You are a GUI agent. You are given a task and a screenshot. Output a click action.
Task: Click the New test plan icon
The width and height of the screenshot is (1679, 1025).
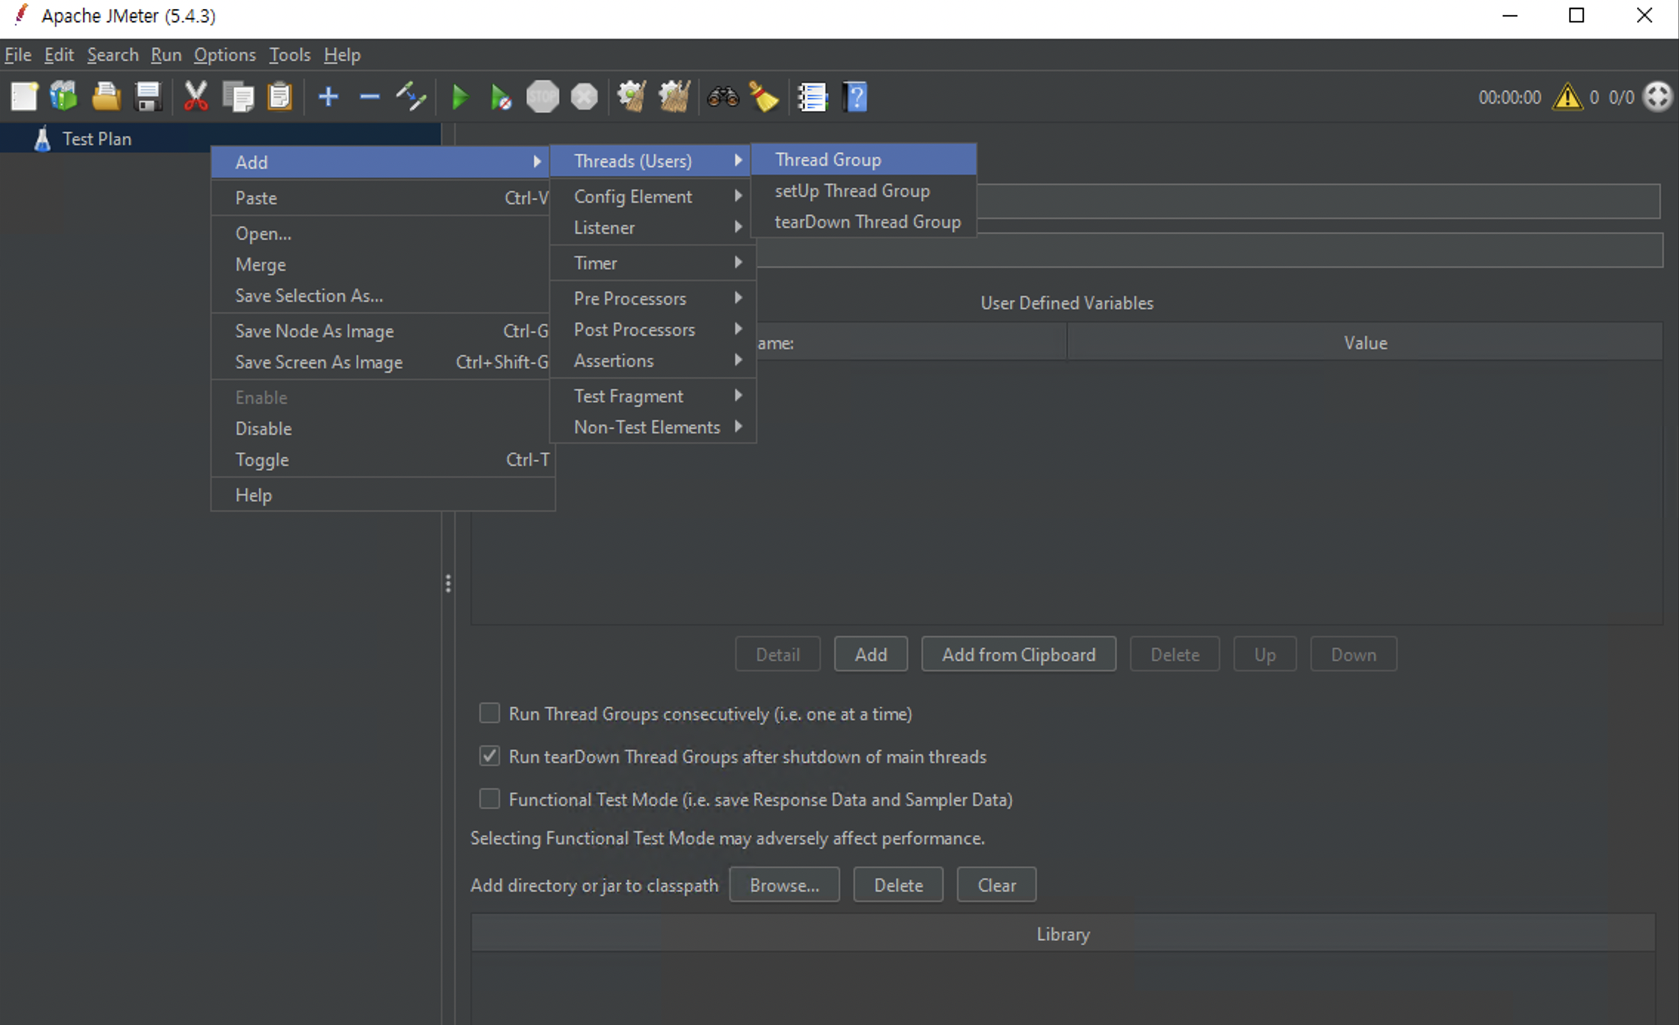(x=24, y=97)
